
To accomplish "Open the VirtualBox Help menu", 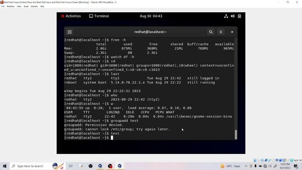I will tap(42, 6).
